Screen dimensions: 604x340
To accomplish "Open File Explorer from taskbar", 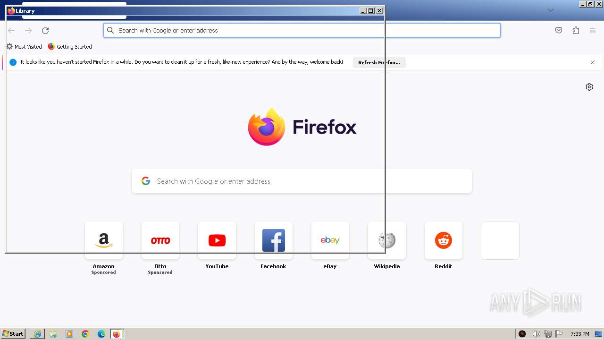I will click(x=53, y=334).
